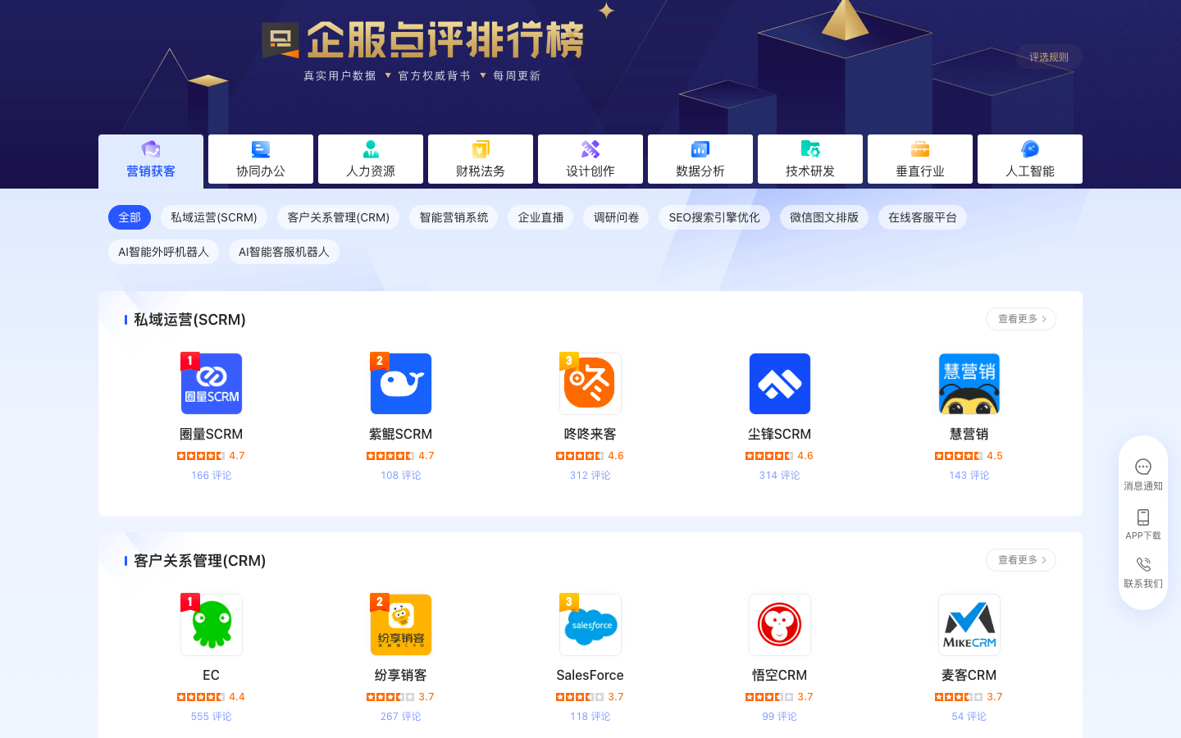Open the 纷享销客 yellow logo
Screen dimensions: 1181x738
(401, 625)
